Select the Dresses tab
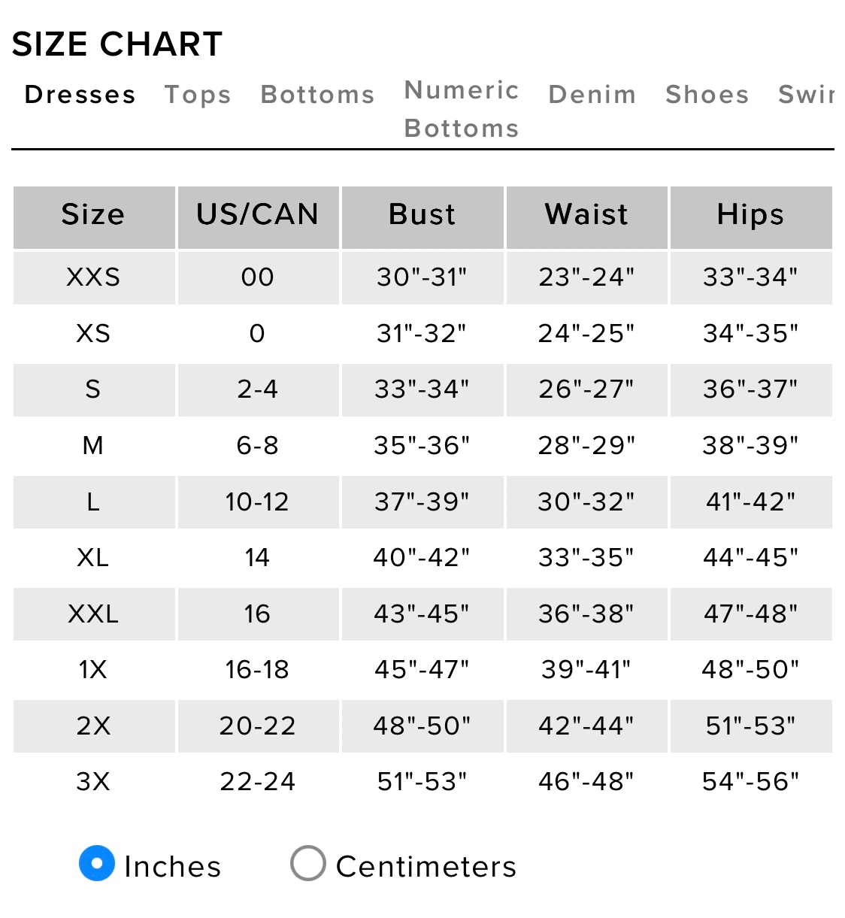The height and width of the screenshot is (918, 845). 80,95
